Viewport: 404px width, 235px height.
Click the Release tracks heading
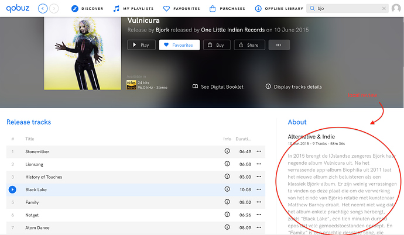click(29, 122)
